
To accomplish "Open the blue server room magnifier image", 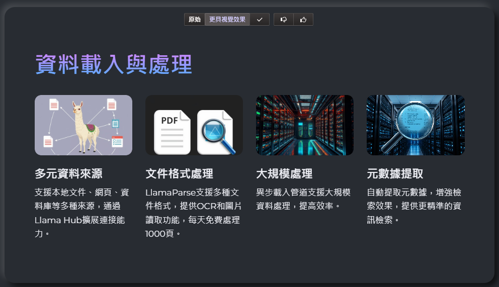I will [x=415, y=125].
